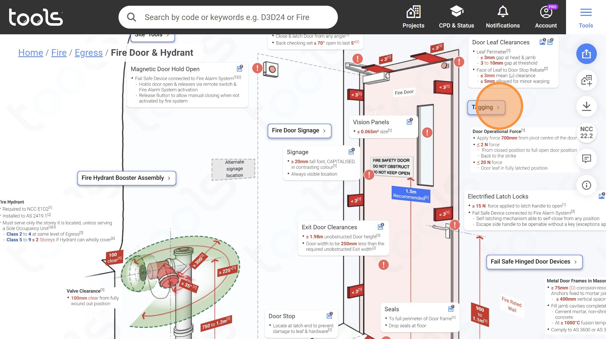Expand Fire Hydrant Booster Assembly
This screenshot has width=606, height=339.
(x=127, y=178)
